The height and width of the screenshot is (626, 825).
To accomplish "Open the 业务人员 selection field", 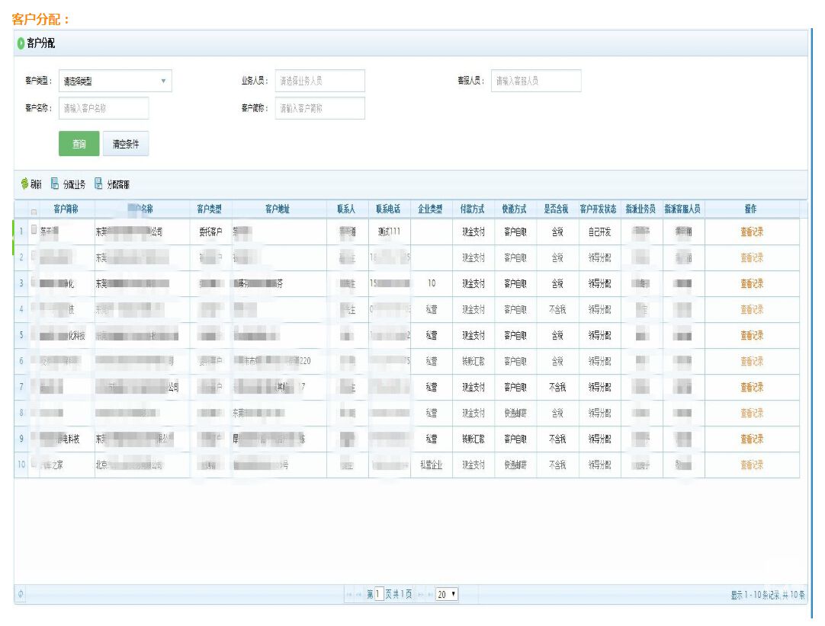I will pyautogui.click(x=319, y=81).
